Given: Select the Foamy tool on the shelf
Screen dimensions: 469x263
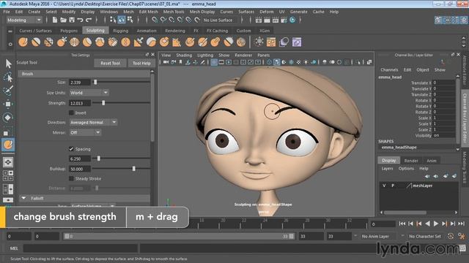Looking at the screenshot, I should pos(100,42).
